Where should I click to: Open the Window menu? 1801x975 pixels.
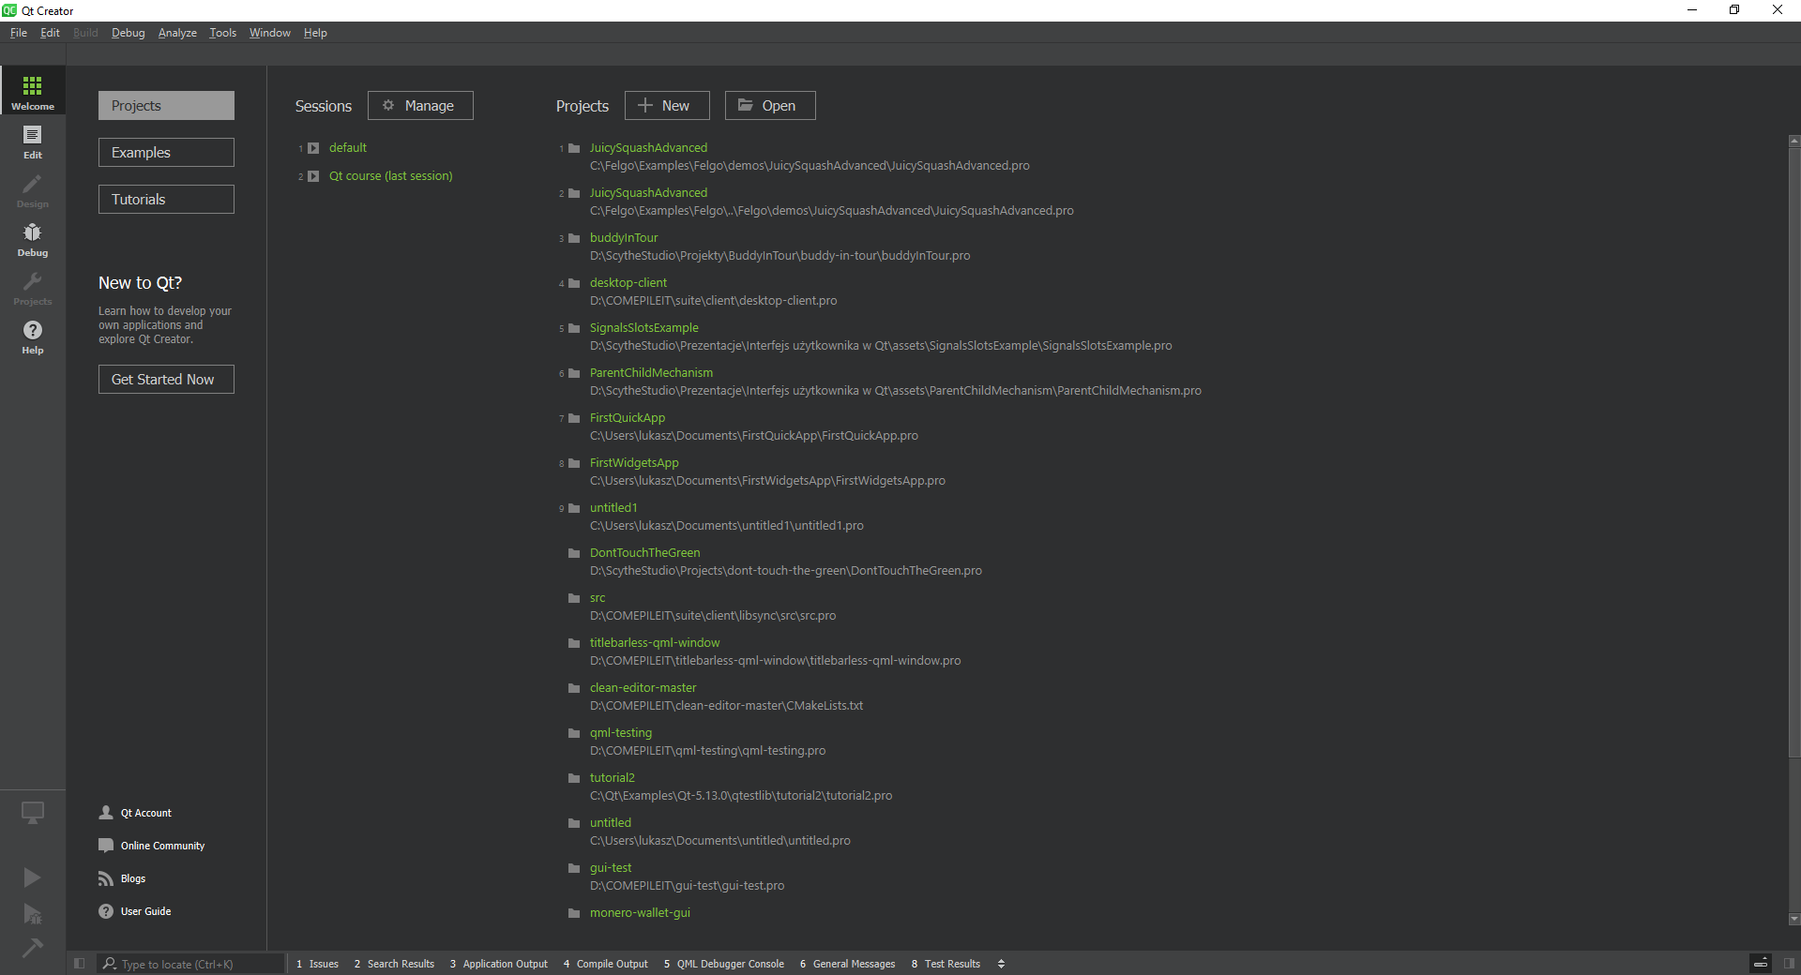click(x=269, y=33)
